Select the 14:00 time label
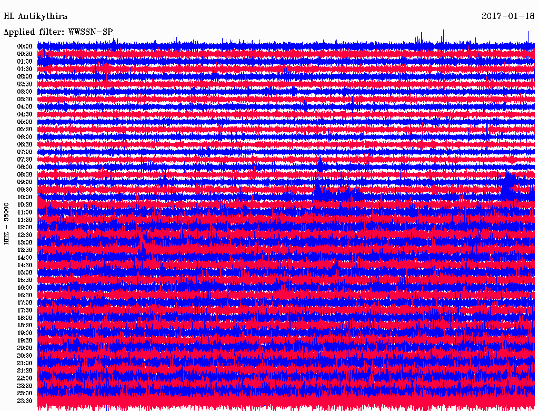The width and height of the screenshot is (539, 411). pyautogui.click(x=25, y=258)
